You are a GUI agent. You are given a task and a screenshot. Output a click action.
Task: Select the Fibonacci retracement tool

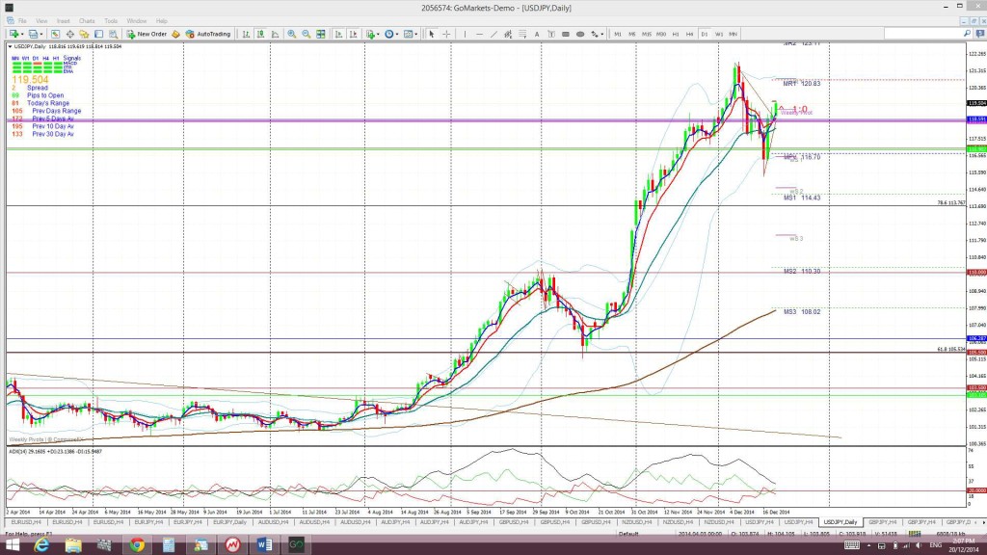pos(522,34)
